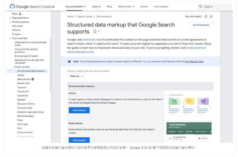This screenshot has width=238, height=157.
Task: Collapse the Feature guides section
Action: pyautogui.click(x=13, y=67)
